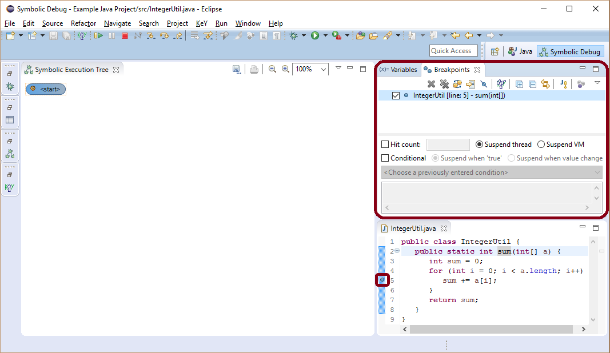Screen dimensions: 610x353
Task: Select the Suspend VM radio button
Action: 541,145
